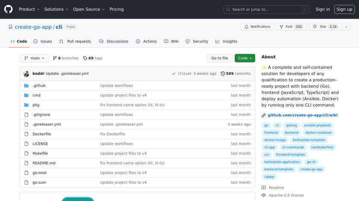Click the go.sum file icon
Viewport: 359px width, 201px height.
[26, 182]
